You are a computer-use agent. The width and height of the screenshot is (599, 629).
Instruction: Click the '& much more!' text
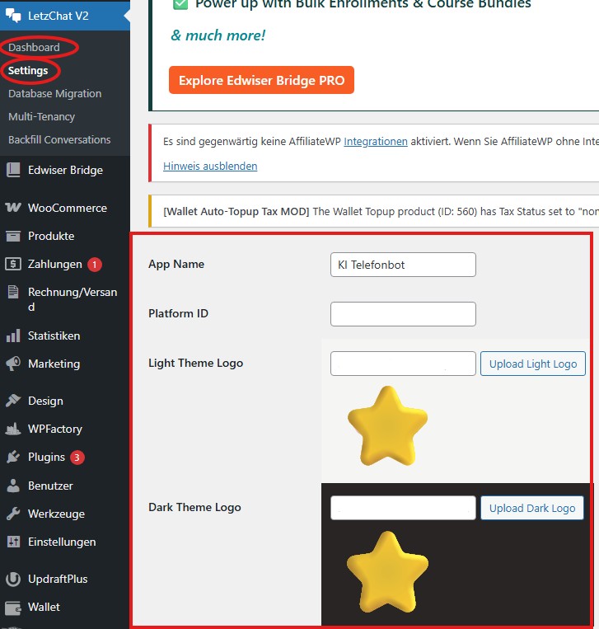218,35
